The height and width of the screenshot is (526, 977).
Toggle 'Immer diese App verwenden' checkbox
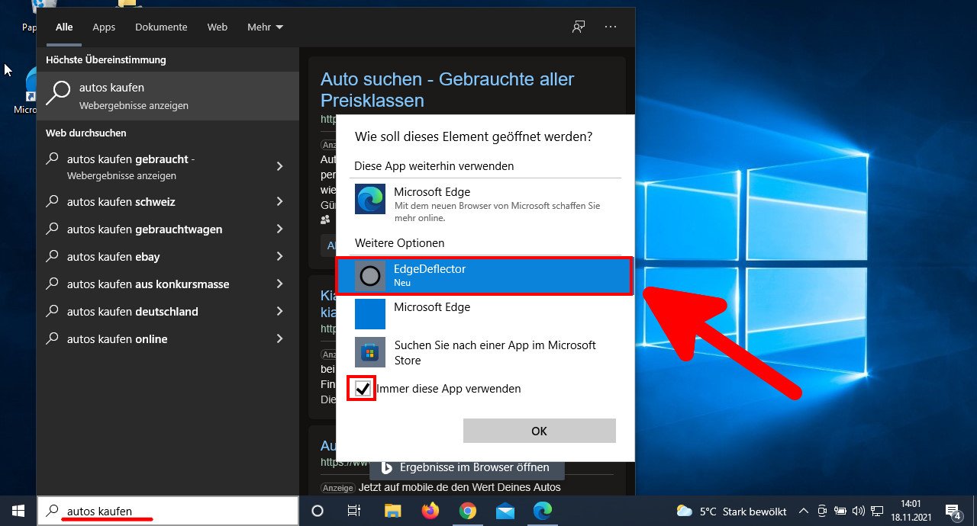coord(361,388)
